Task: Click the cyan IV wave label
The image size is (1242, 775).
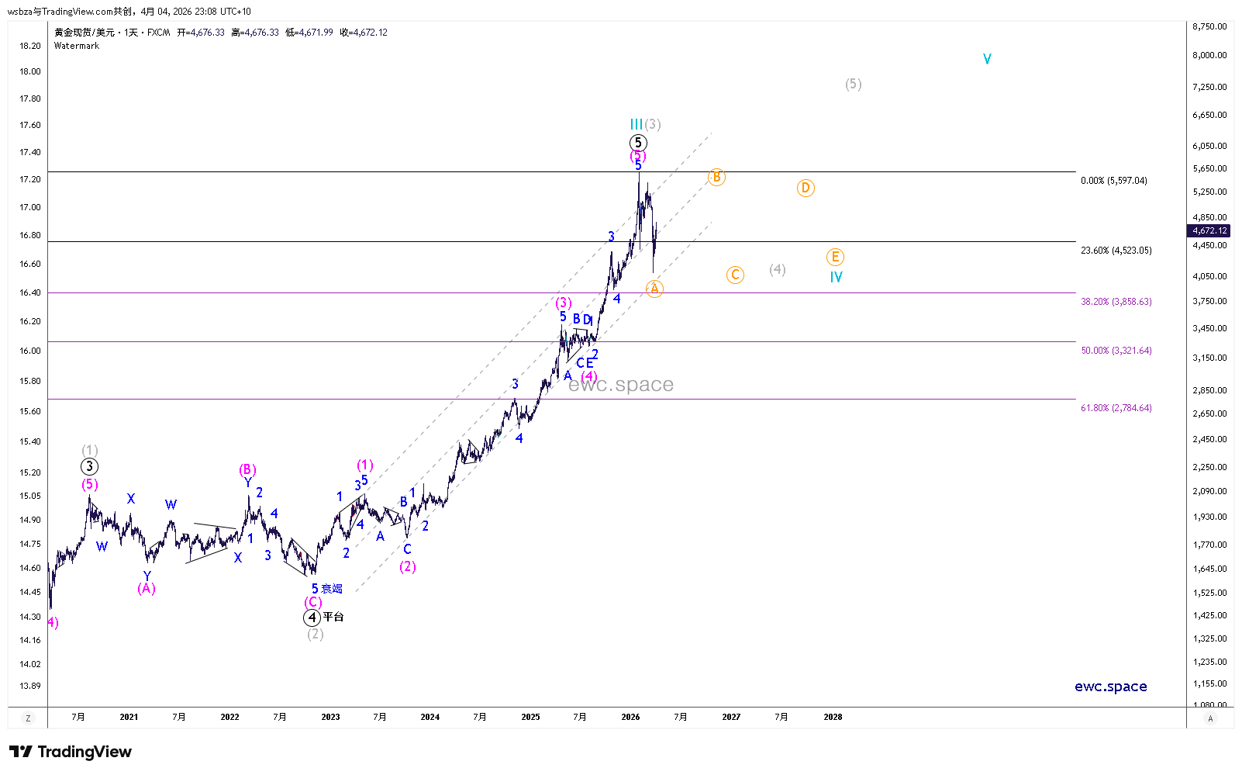Action: tap(836, 277)
